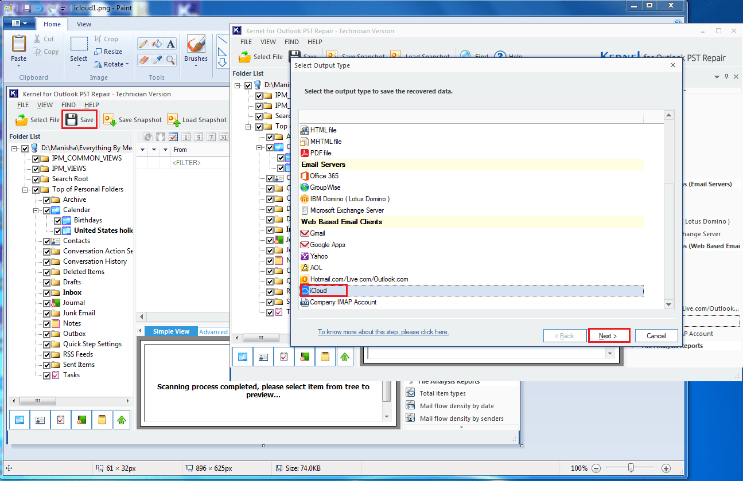Screen dimensions: 743x481
Task: Select the Magnifier tool in Paint
Action: (171, 60)
